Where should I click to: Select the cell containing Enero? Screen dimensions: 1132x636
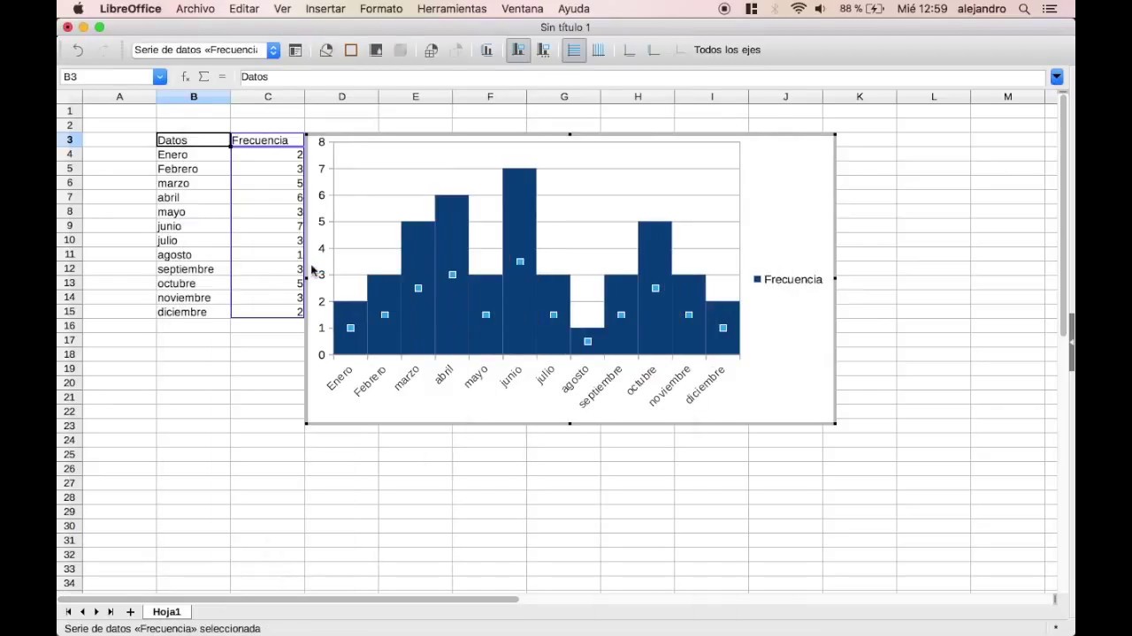(194, 155)
